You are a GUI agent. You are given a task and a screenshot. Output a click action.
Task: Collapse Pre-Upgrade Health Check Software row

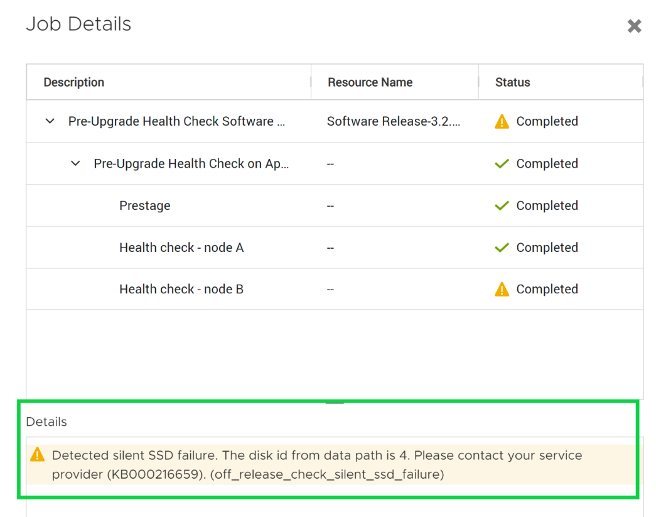tap(50, 121)
